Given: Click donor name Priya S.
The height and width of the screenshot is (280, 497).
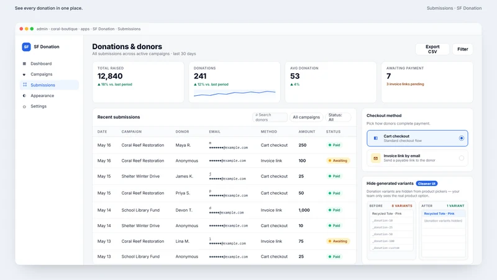Looking at the screenshot, I should coord(183,193).
